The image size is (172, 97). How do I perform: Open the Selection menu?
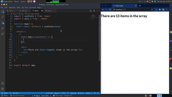click(x=12, y=8)
